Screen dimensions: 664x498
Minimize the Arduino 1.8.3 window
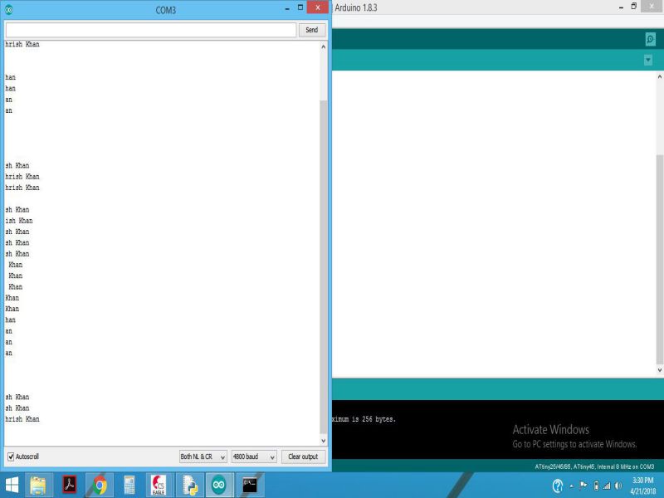[621, 7]
